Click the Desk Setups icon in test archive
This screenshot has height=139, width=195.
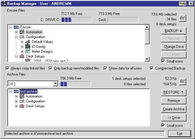click(22, 106)
